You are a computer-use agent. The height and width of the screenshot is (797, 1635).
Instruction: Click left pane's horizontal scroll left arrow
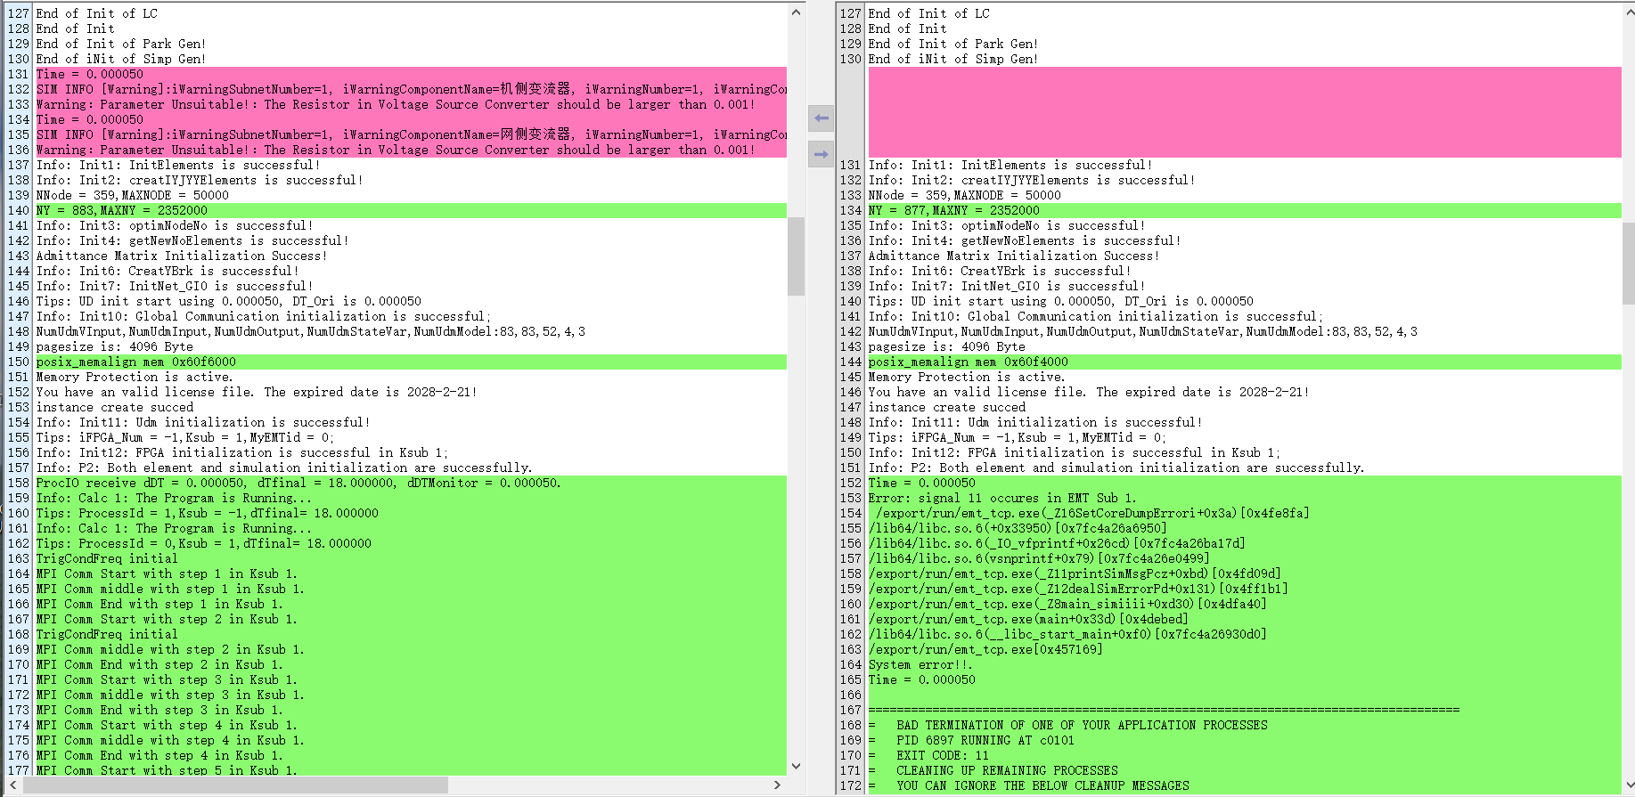click(12, 785)
